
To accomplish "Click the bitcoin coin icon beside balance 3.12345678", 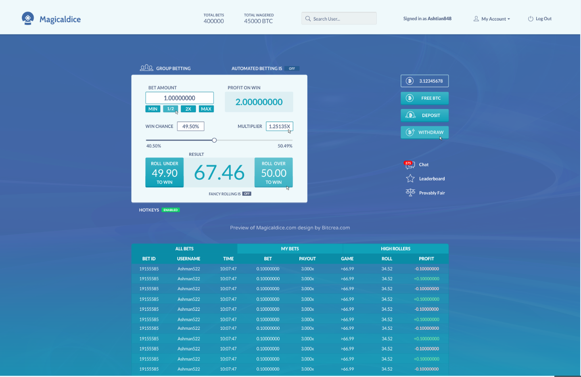I will point(410,81).
